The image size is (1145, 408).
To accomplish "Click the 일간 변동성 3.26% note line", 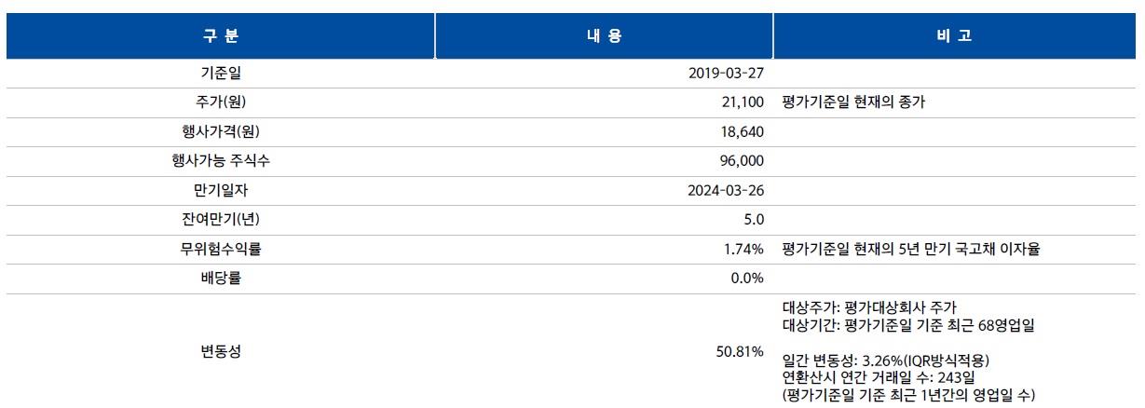I will (885, 360).
